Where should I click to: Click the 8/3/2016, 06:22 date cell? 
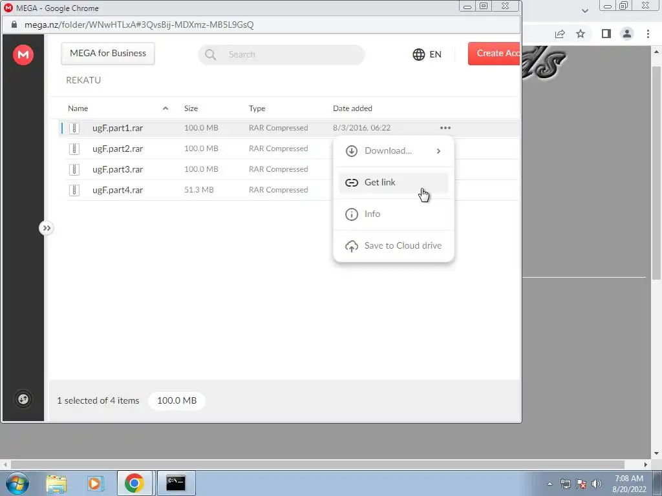pos(362,128)
